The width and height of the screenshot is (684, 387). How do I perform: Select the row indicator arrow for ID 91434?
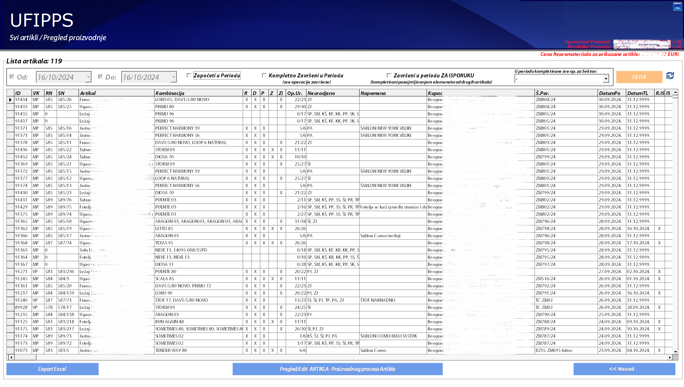(x=10, y=100)
